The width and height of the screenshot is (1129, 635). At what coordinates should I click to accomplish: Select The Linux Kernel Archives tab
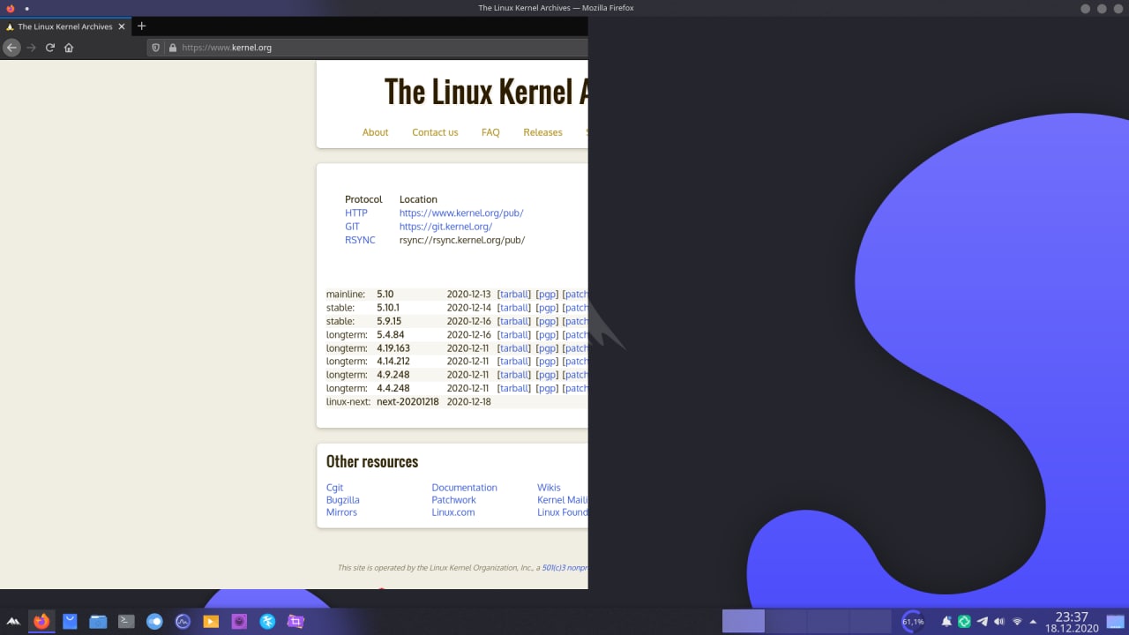click(66, 26)
